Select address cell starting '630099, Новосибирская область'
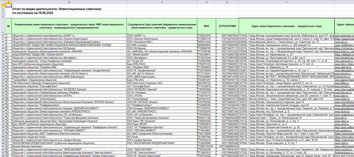The height and width of the screenshot is (157, 354). coord(287,42)
